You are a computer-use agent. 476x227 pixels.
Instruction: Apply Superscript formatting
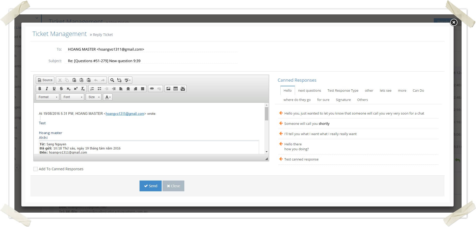(x=76, y=89)
